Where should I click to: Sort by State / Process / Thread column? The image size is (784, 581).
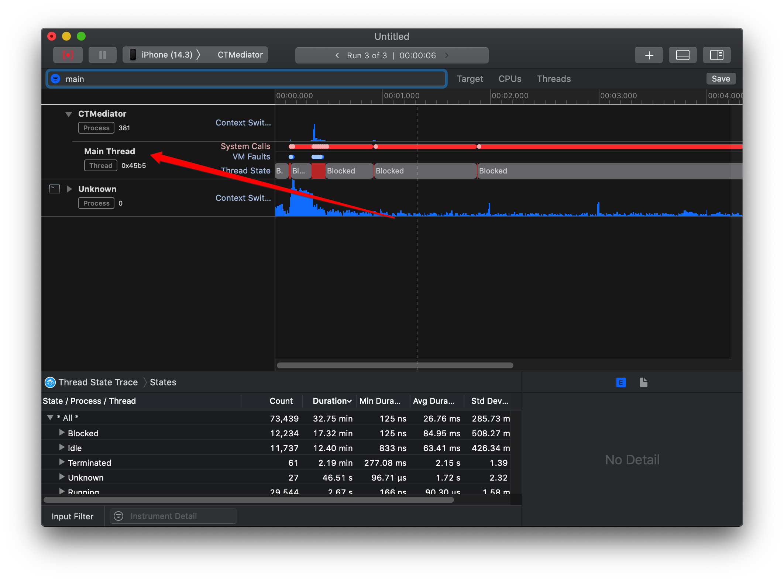[x=141, y=401]
